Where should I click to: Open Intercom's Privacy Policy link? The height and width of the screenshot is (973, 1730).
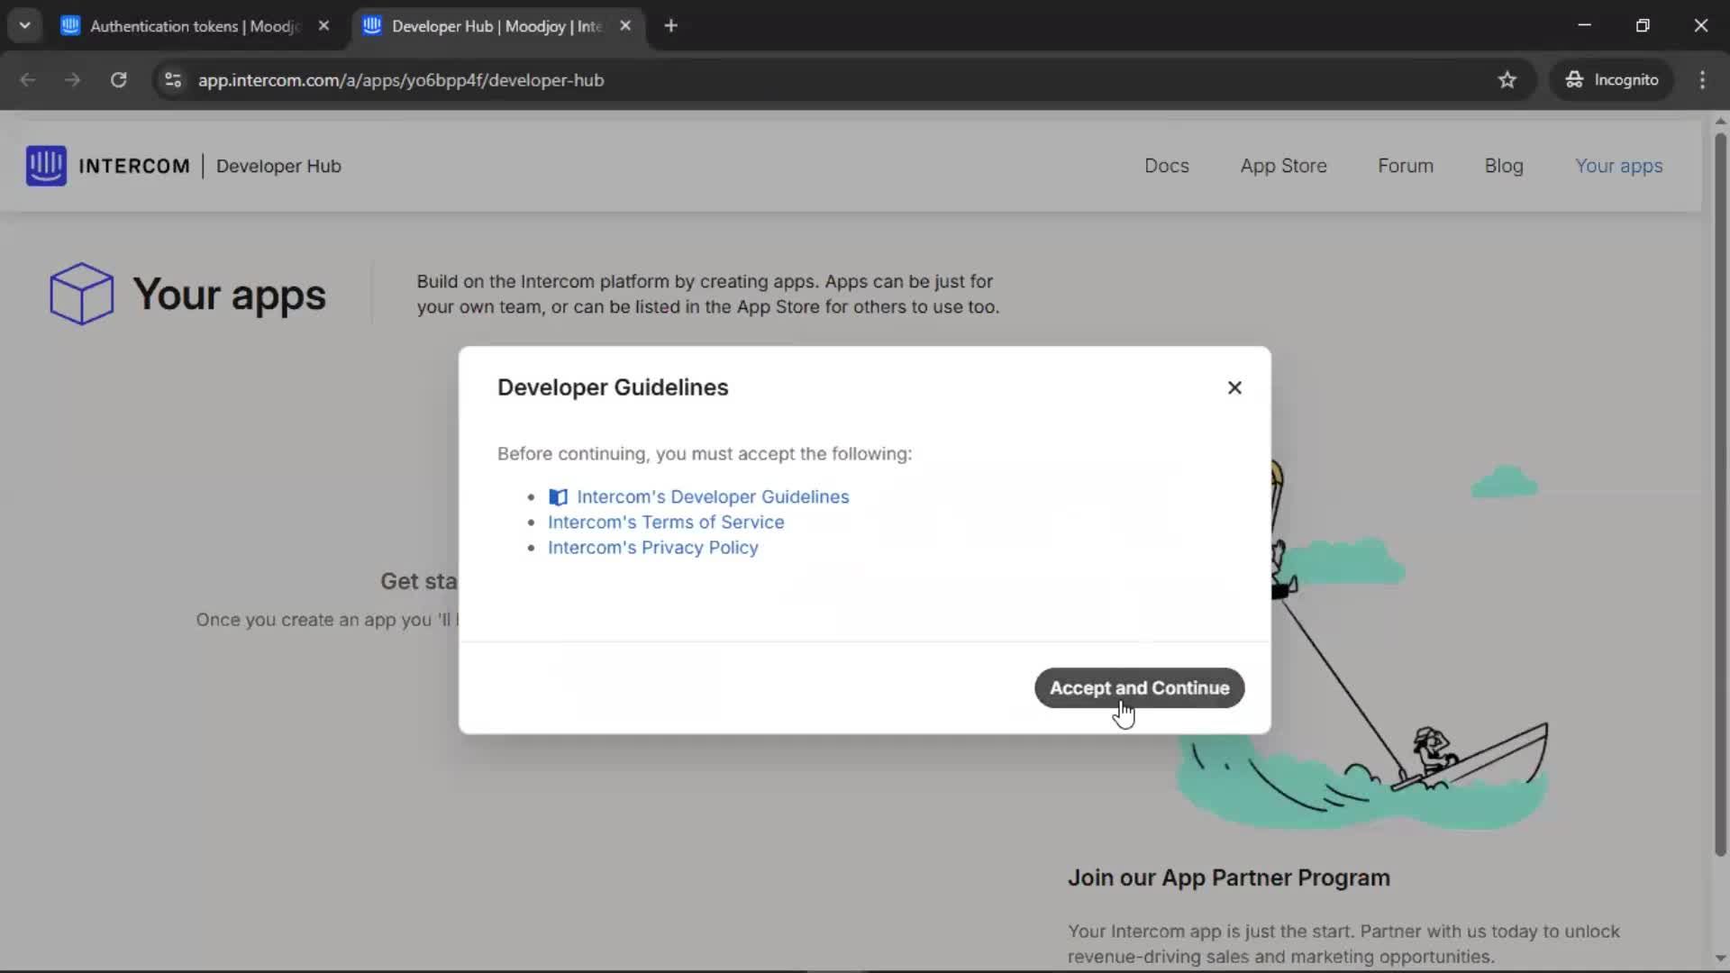[x=653, y=547]
